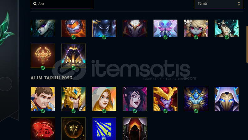Screen dimensions: 248x140
Task: Select the small blue spirit with pink bow
Action: [165, 28]
